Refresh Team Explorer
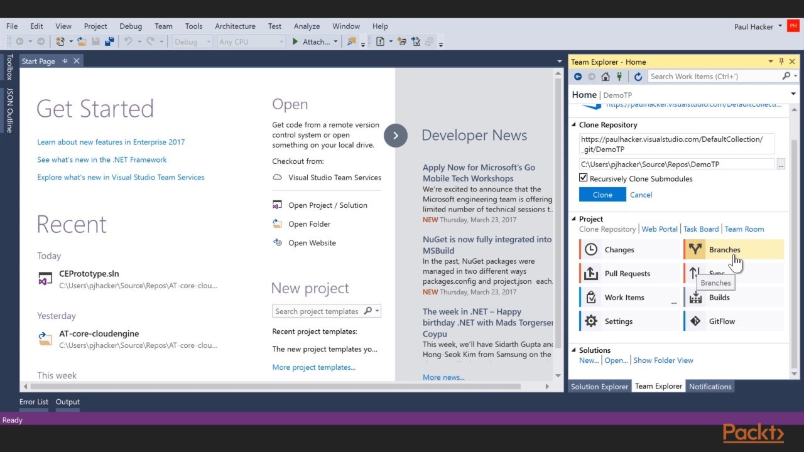Image resolution: width=804 pixels, height=452 pixels. pyautogui.click(x=638, y=77)
